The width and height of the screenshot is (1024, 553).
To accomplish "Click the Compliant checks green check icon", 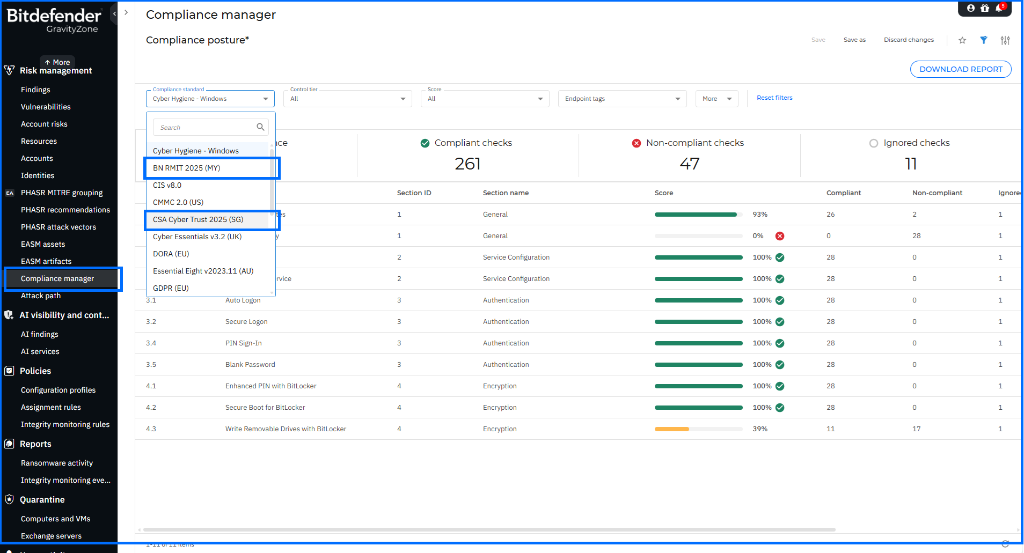I will (425, 143).
